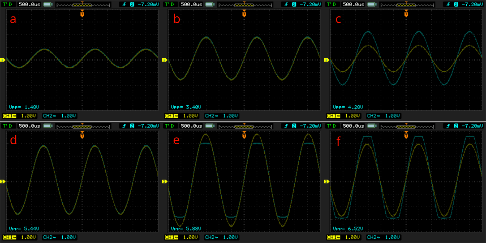486x243 pixels.
Task: Select the CH1 label in the Vpp 3.40V panel
Action: point(171,116)
